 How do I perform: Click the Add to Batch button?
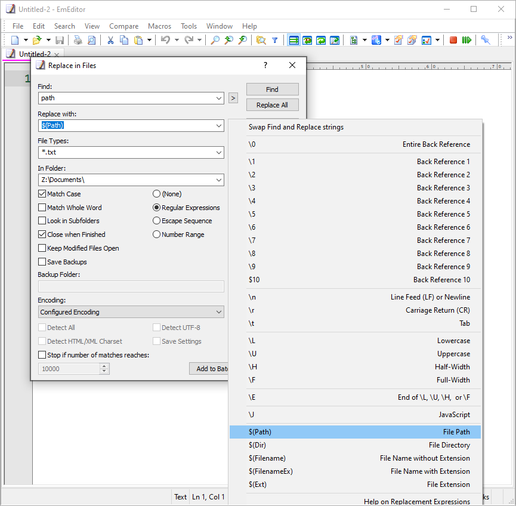[x=209, y=368]
